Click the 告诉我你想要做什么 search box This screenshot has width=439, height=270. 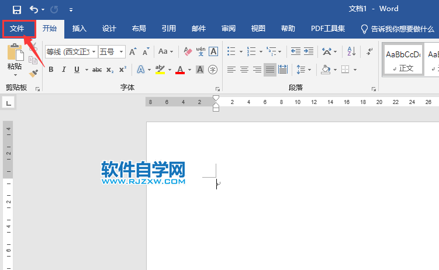(x=397, y=29)
